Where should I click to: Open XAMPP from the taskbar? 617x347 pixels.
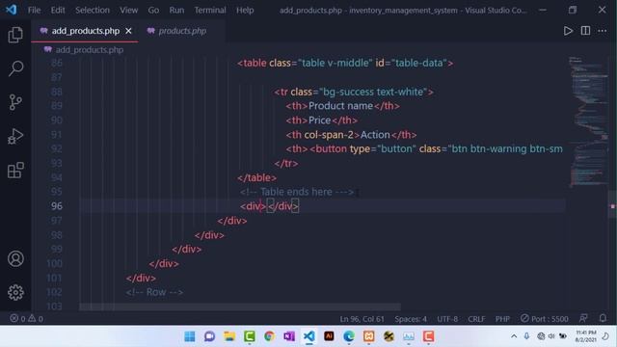[368, 336]
